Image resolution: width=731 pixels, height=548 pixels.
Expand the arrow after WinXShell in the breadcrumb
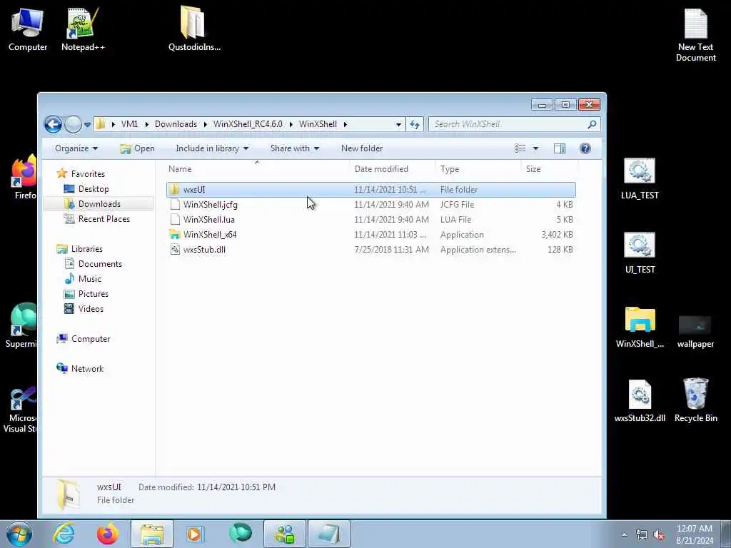(346, 124)
